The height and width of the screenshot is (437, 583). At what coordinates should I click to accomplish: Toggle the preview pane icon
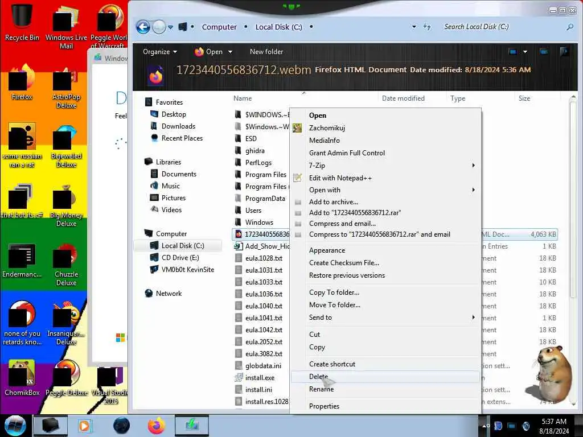click(x=544, y=52)
